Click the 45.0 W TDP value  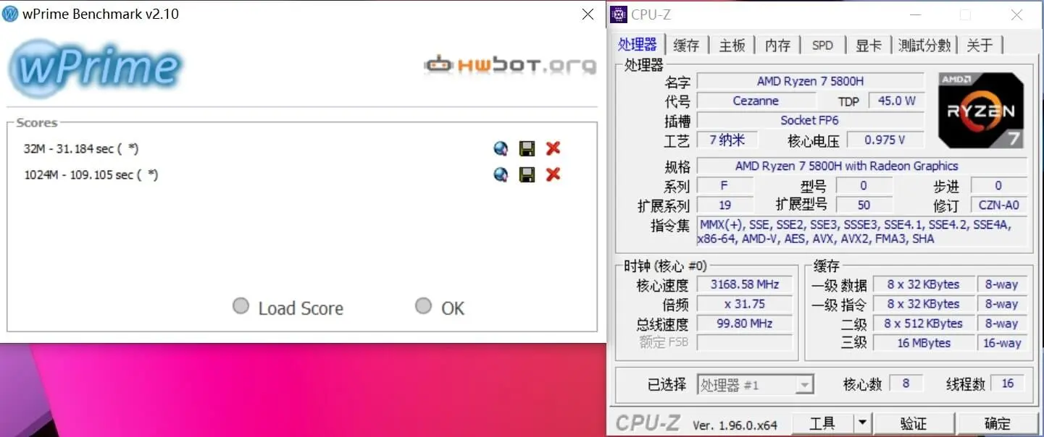[897, 101]
